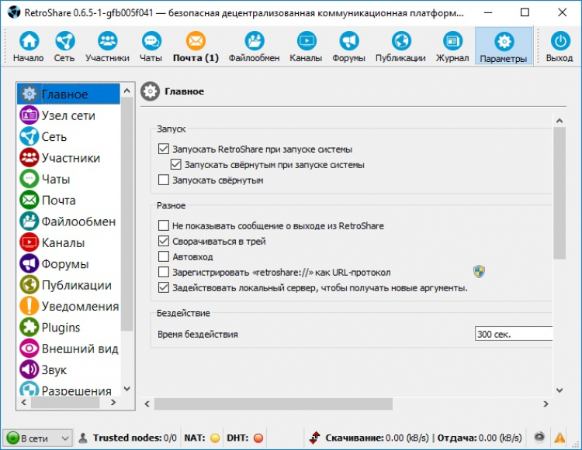Click the Trusted nodes person icon
582x450 pixels.
click(83, 438)
